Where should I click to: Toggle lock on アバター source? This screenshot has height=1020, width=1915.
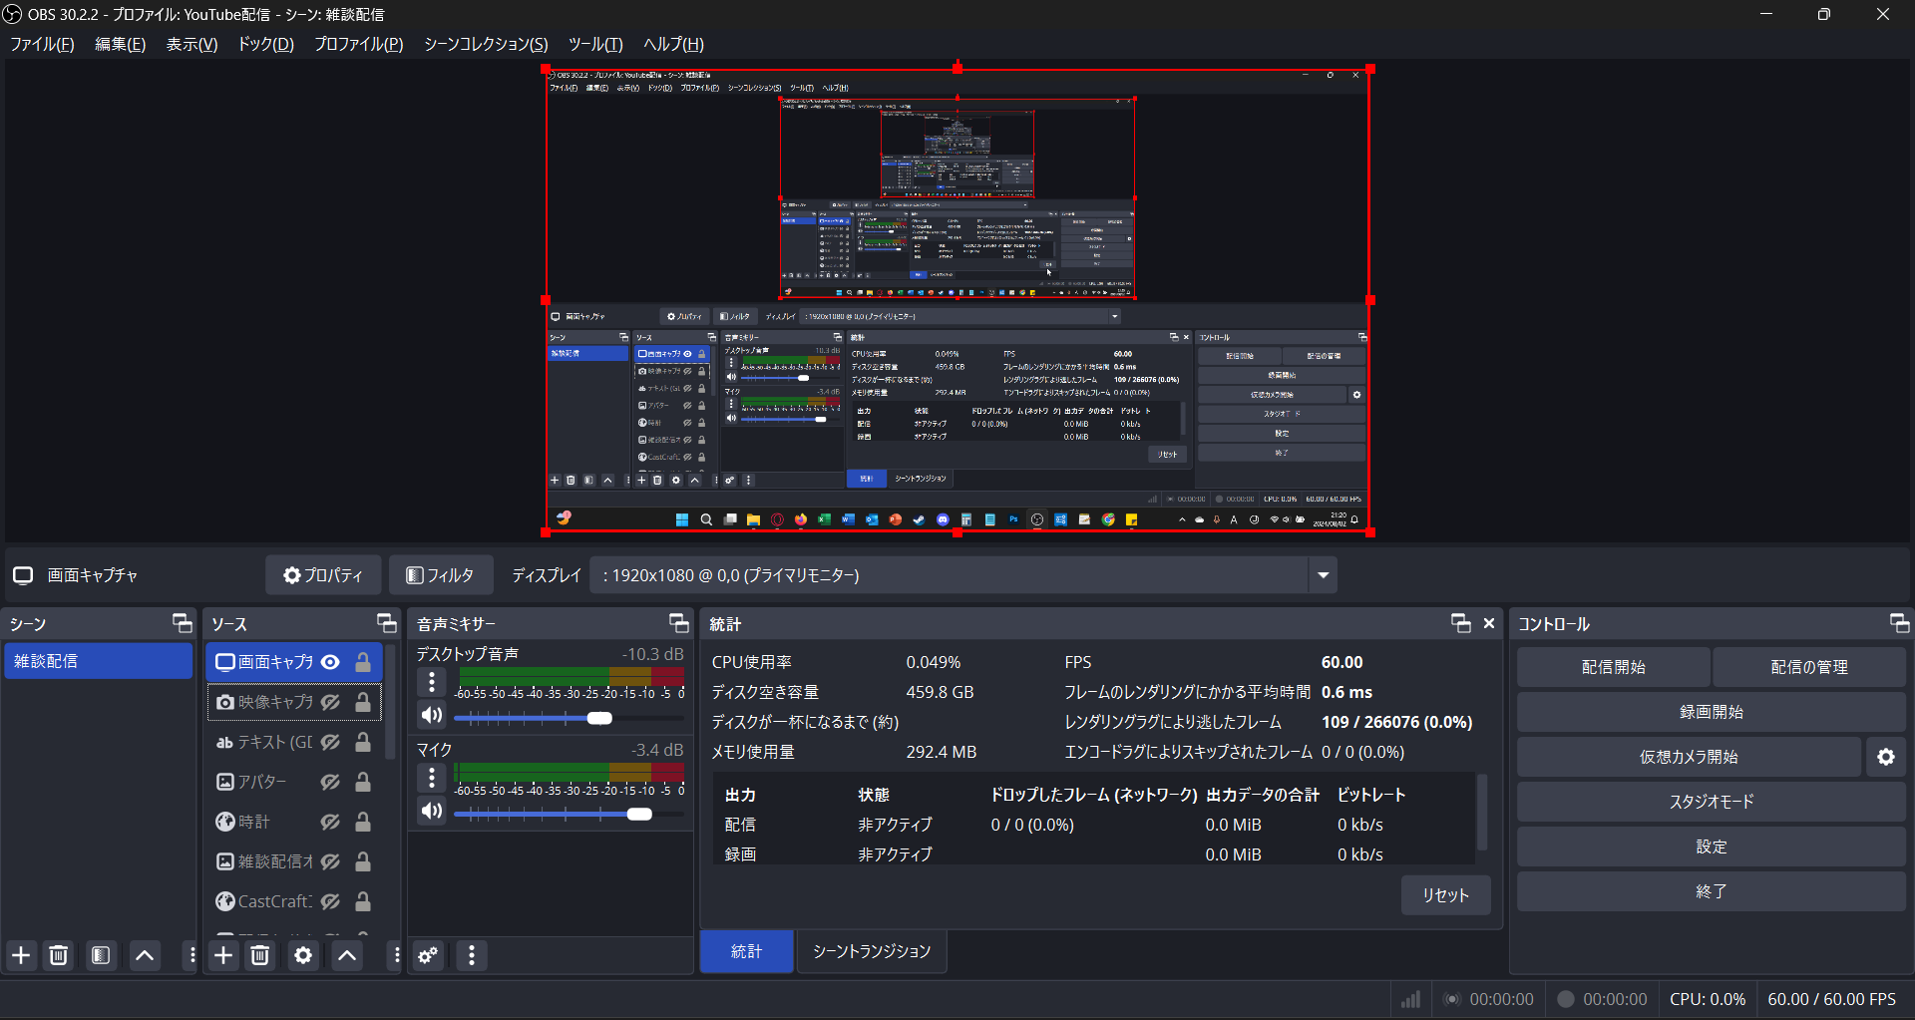[363, 782]
